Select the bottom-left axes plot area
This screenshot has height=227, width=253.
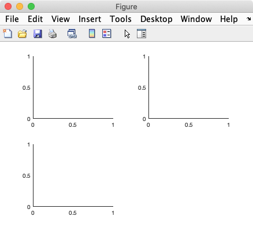73,175
